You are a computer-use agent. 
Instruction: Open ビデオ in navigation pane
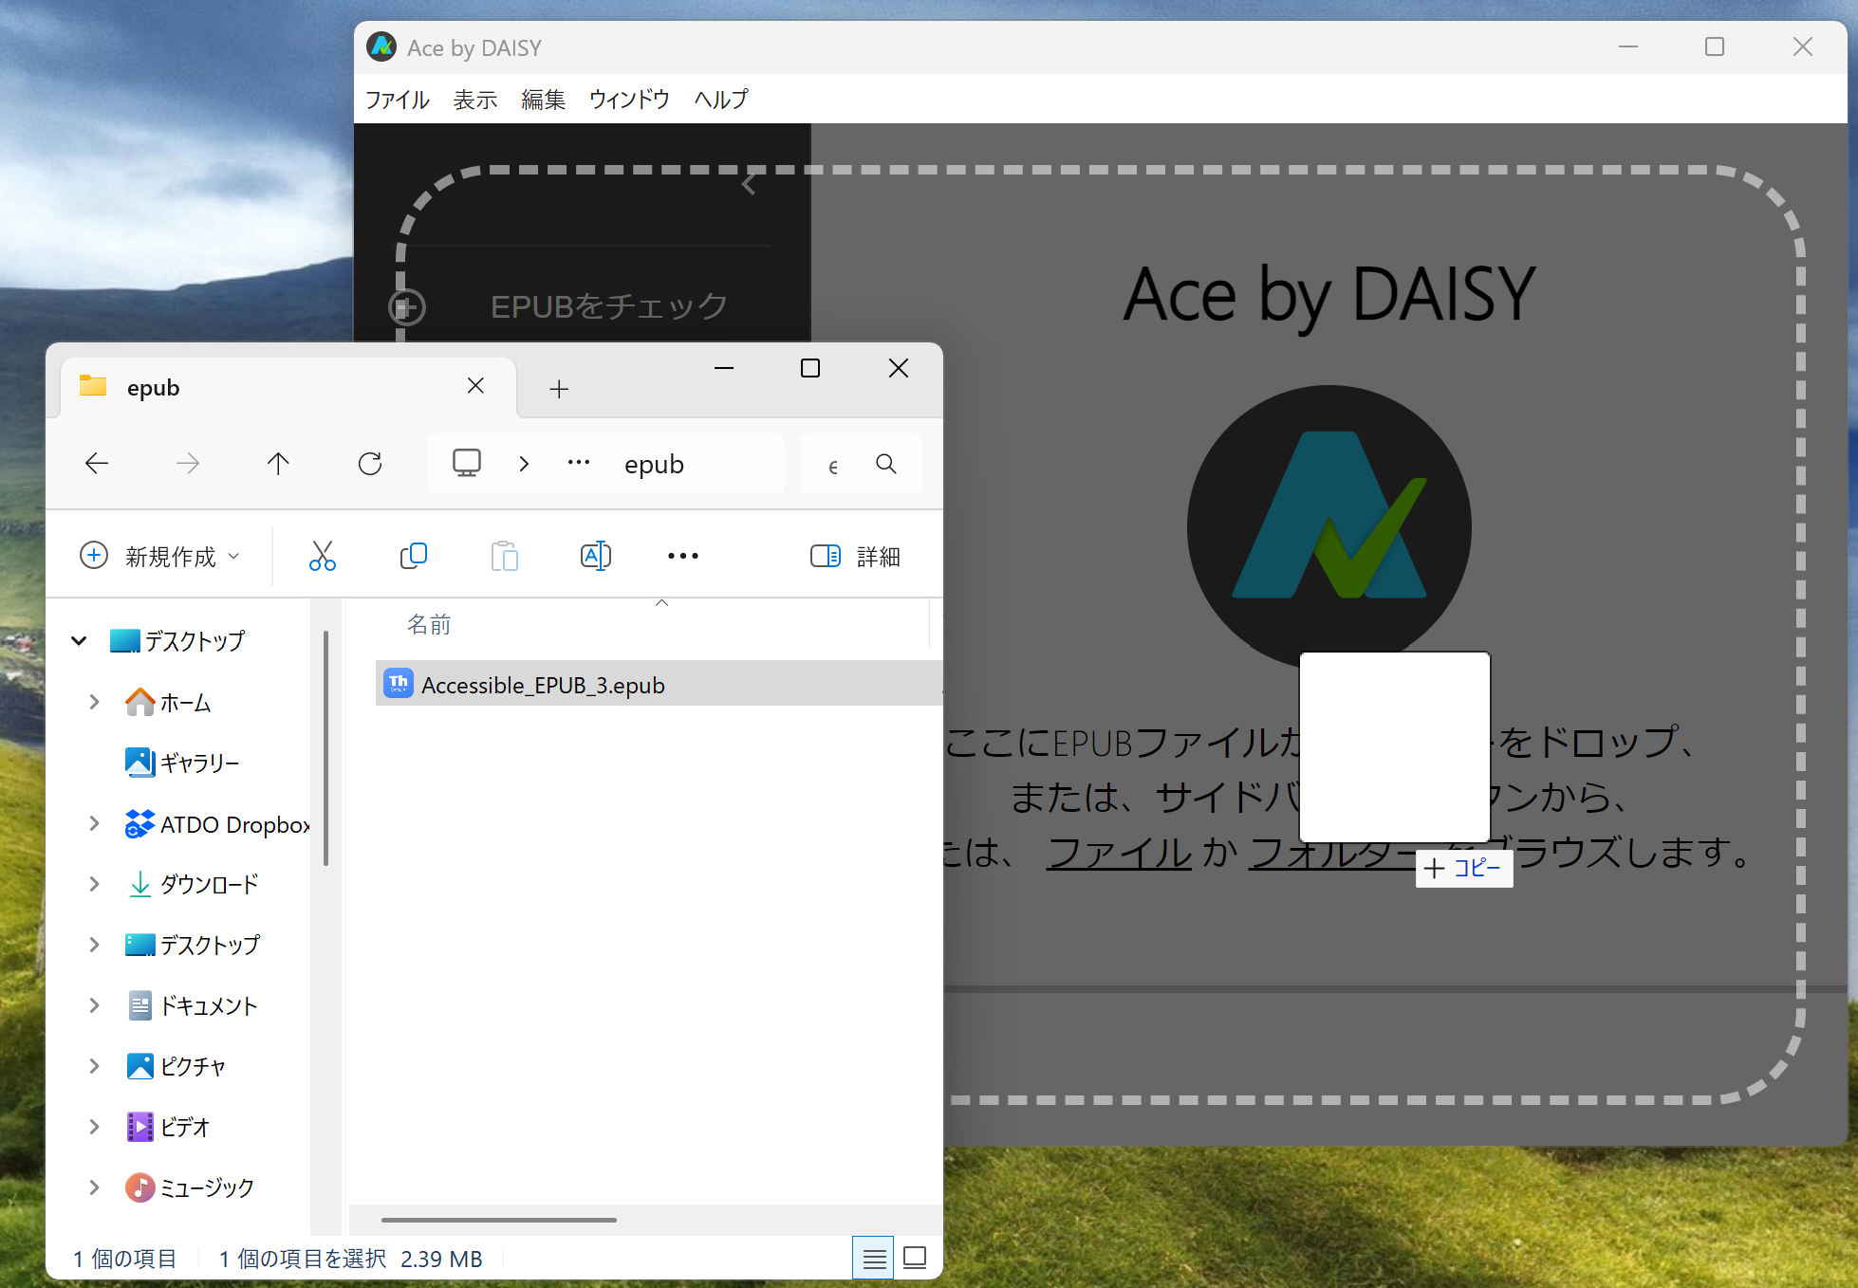pyautogui.click(x=168, y=1127)
